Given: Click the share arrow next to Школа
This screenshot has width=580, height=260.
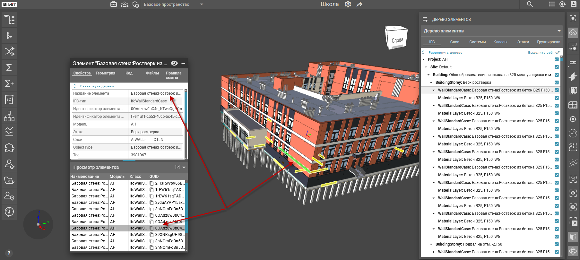Looking at the screenshot, I should pyautogui.click(x=359, y=4).
